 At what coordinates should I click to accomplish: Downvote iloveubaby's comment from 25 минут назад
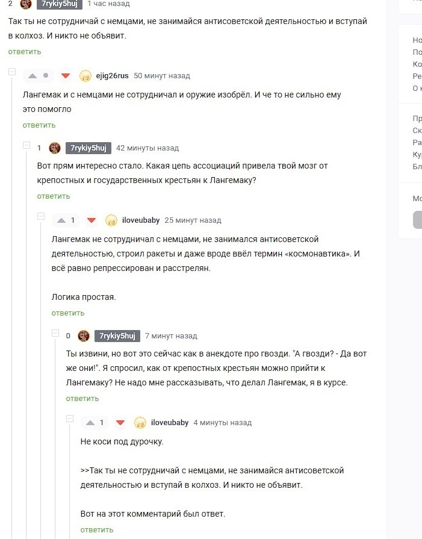click(x=92, y=220)
